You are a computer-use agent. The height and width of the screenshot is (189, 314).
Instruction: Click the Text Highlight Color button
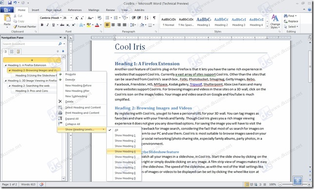click(x=89, y=25)
